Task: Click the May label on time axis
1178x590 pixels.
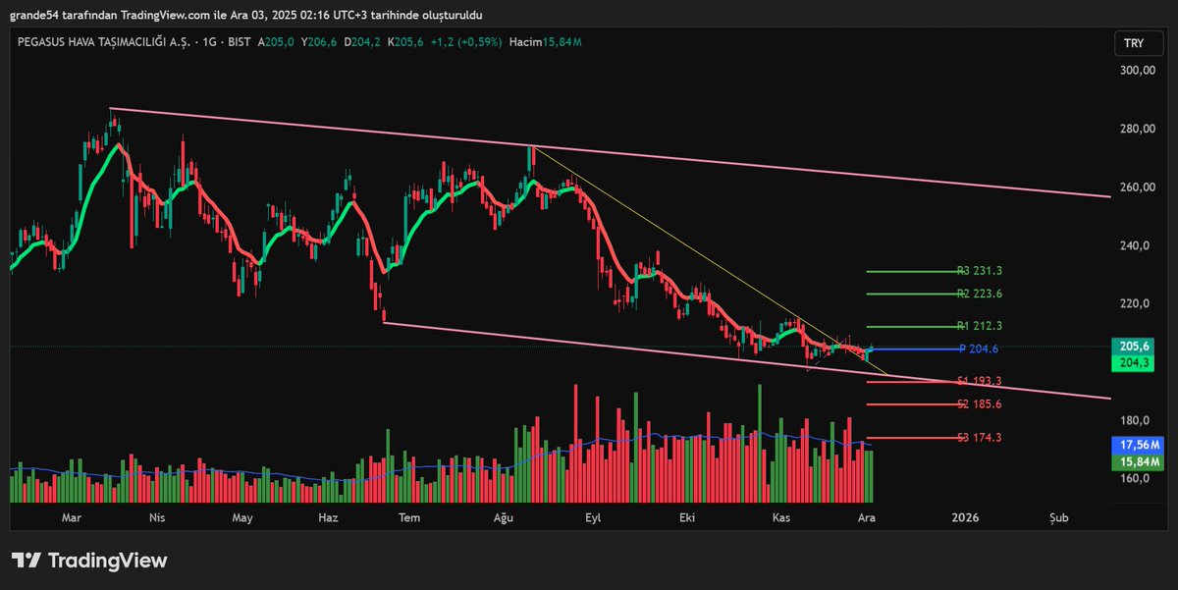Action: coord(241,516)
